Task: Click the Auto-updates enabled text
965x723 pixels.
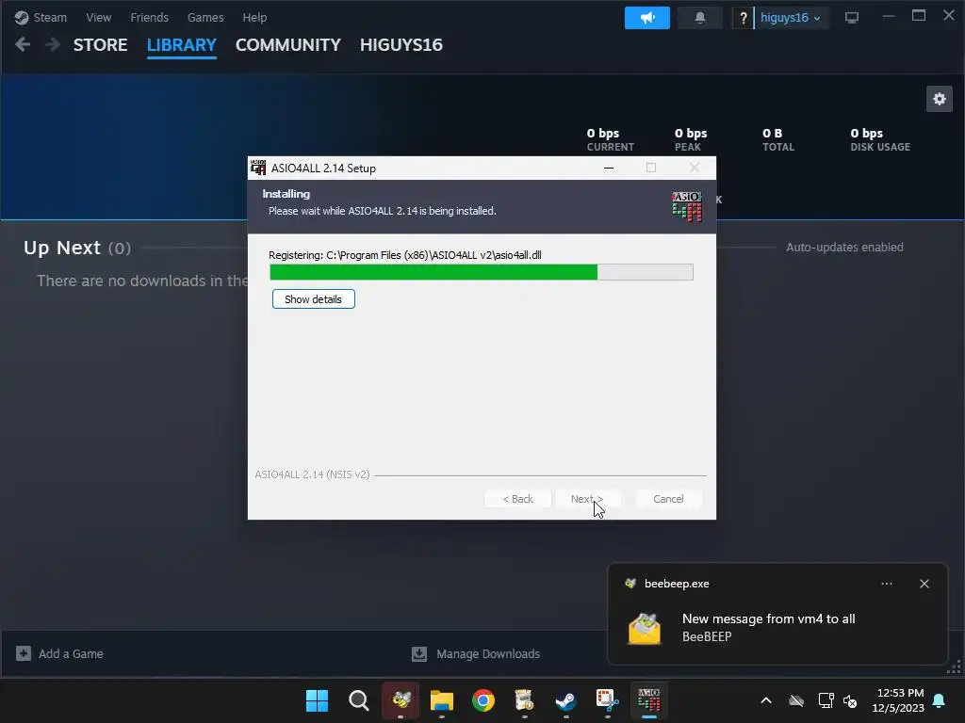Action: point(844,248)
